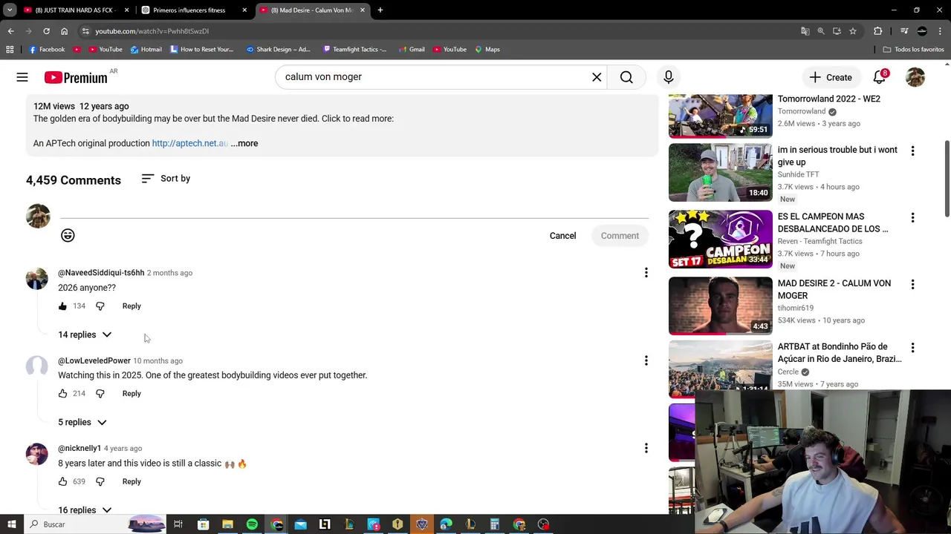Open Gmail bookmark
951x534 pixels.
coord(412,50)
